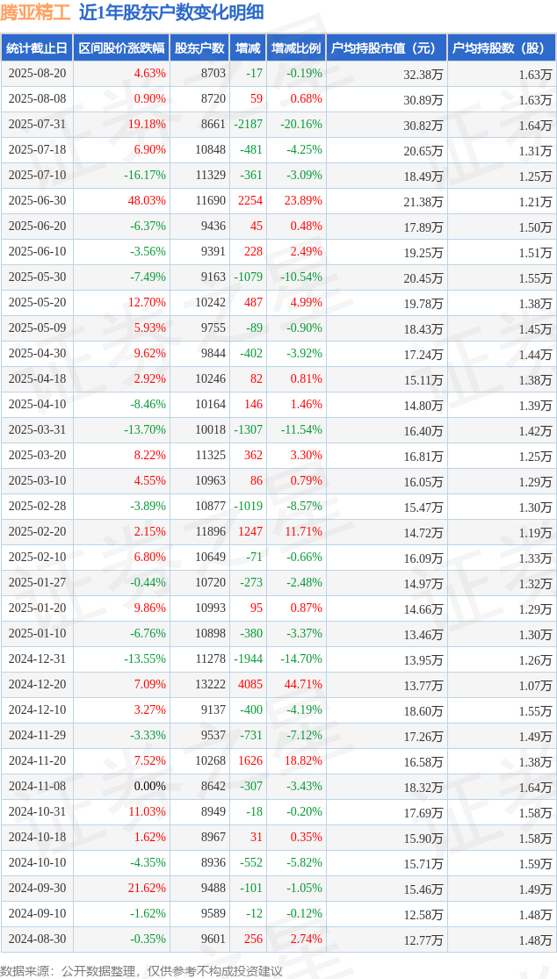
Task: Click the 户均持股市值(元) column header
Action: coord(387,48)
